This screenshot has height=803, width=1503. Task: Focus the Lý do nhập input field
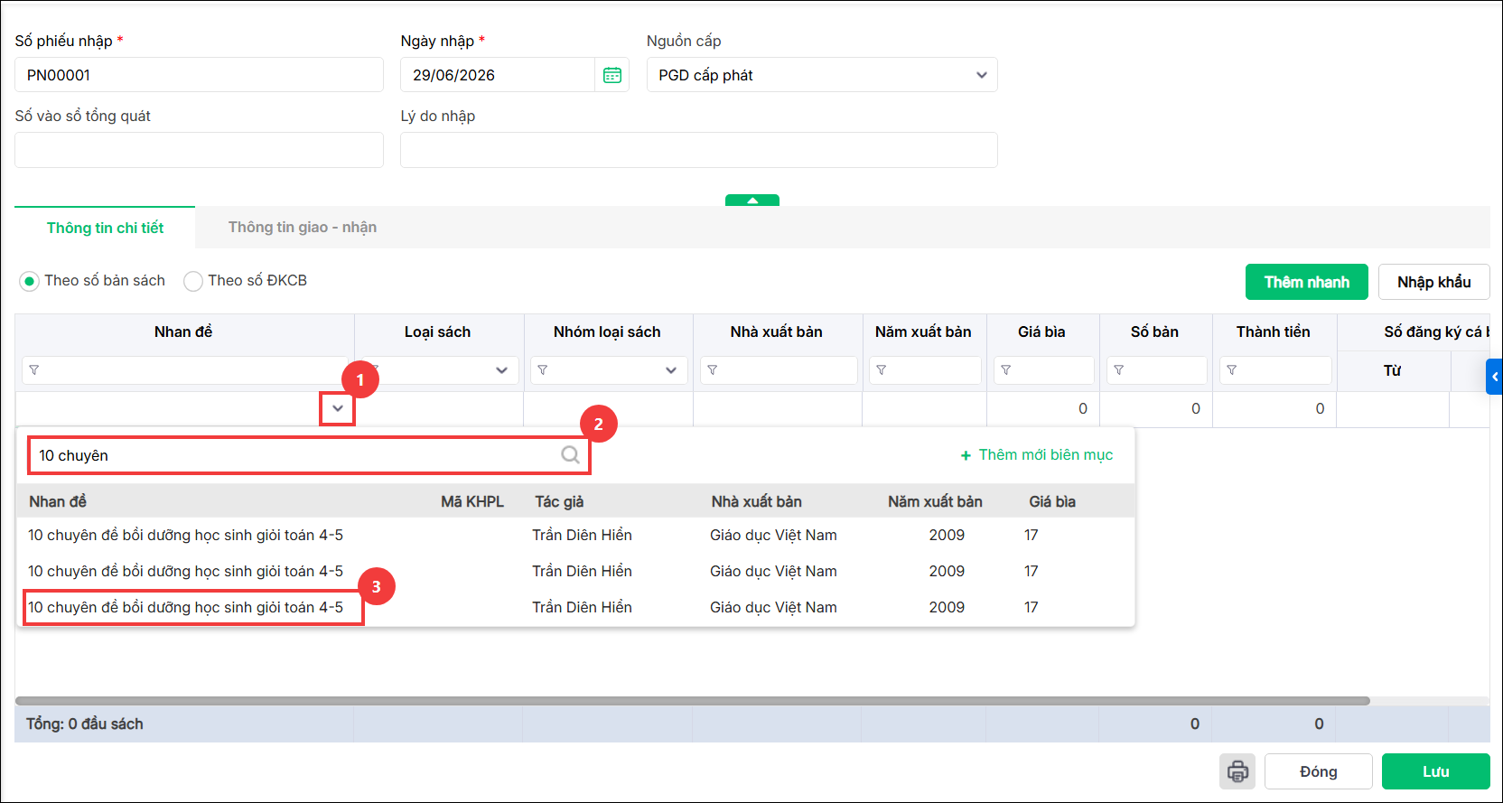pos(699,150)
